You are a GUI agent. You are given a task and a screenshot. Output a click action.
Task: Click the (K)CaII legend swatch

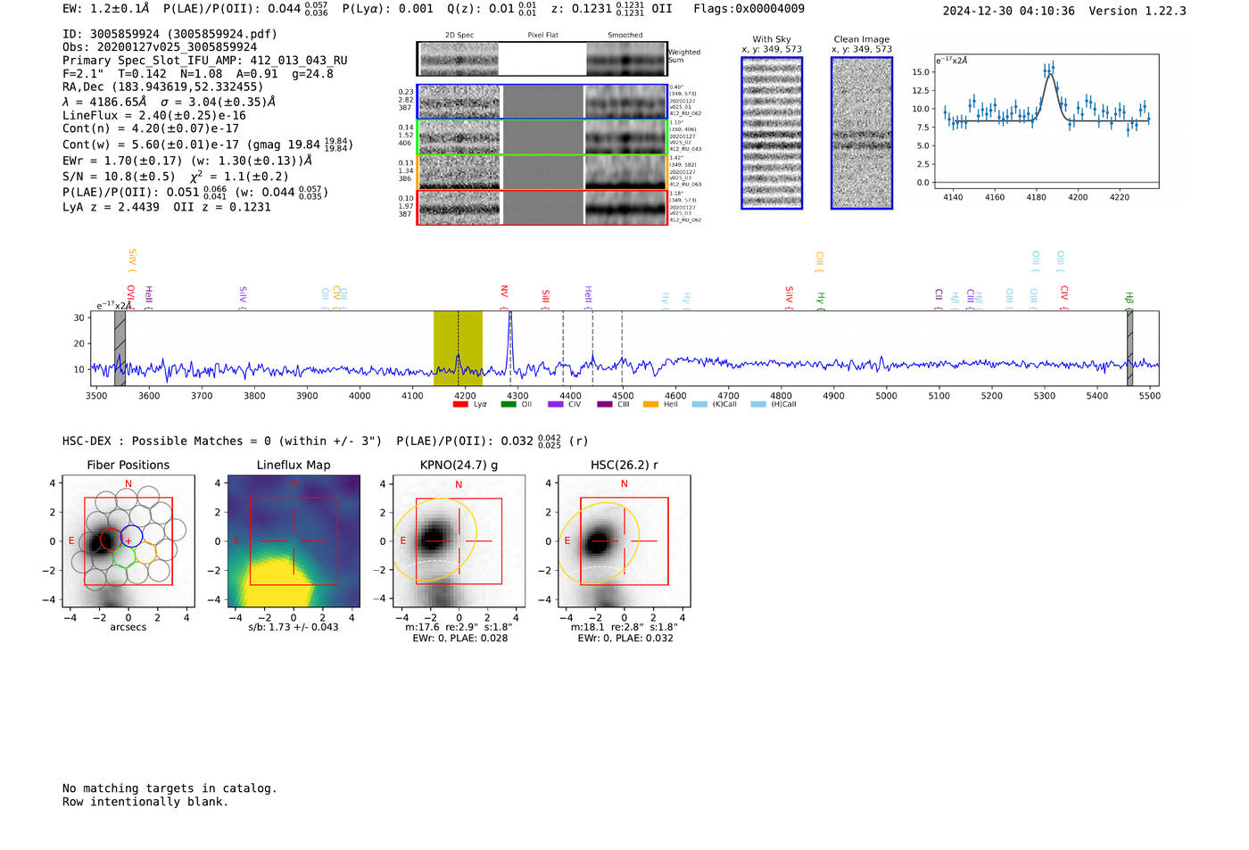click(x=699, y=404)
